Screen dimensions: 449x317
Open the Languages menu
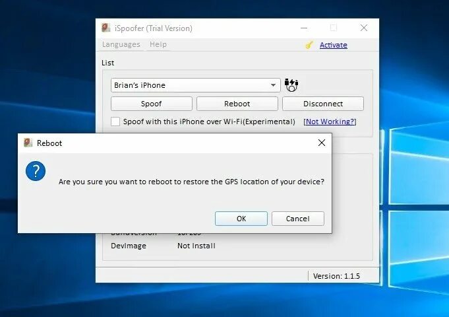point(121,44)
